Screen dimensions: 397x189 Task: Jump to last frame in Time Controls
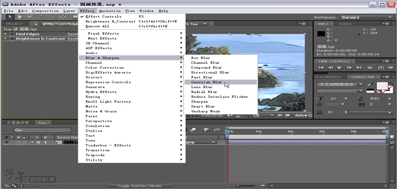[x=359, y=68]
